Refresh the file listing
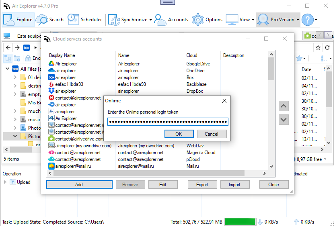Viewport: 335px width, 226px height. coord(327,47)
